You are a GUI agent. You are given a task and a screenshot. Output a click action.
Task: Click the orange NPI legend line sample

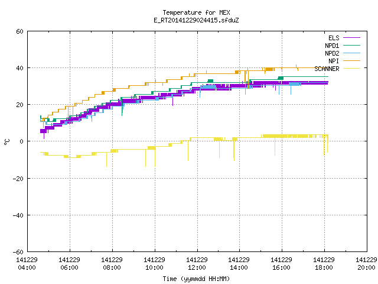(351, 61)
